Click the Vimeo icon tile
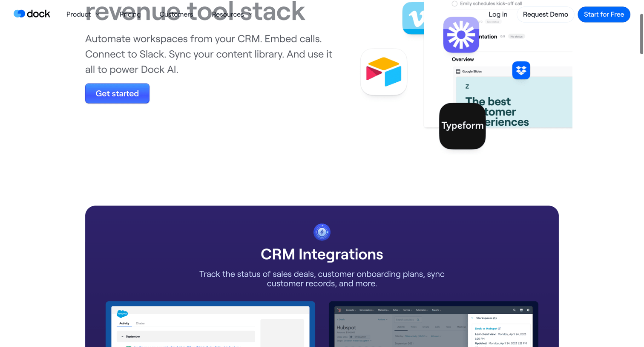Viewport: 644px width, 347px height. coord(413,18)
